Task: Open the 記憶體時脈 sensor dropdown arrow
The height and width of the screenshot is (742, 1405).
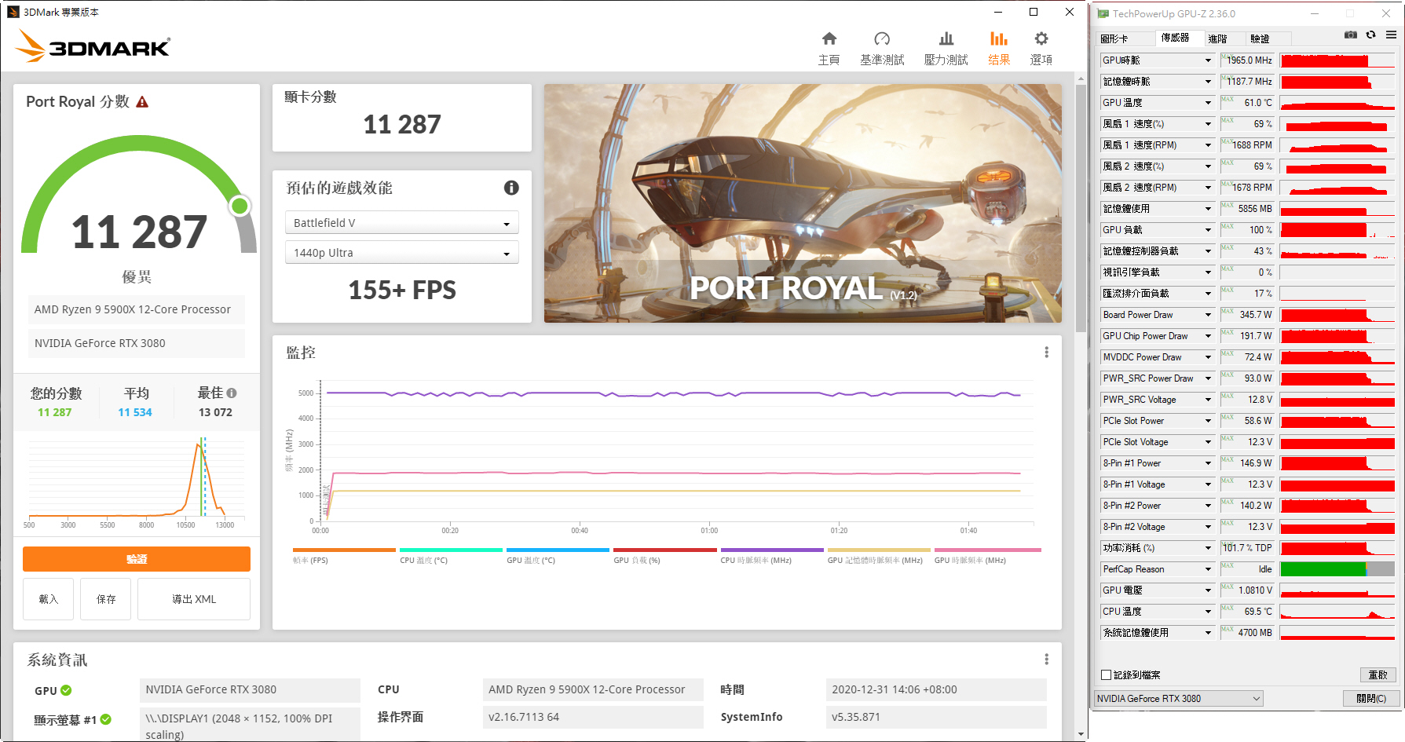Action: (1208, 82)
